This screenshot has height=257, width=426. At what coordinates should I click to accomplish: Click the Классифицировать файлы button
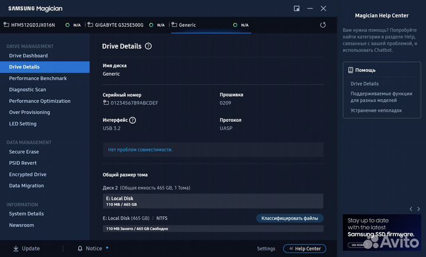click(289, 218)
